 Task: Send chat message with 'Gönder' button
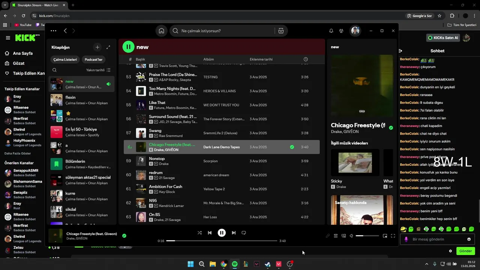[465, 251]
